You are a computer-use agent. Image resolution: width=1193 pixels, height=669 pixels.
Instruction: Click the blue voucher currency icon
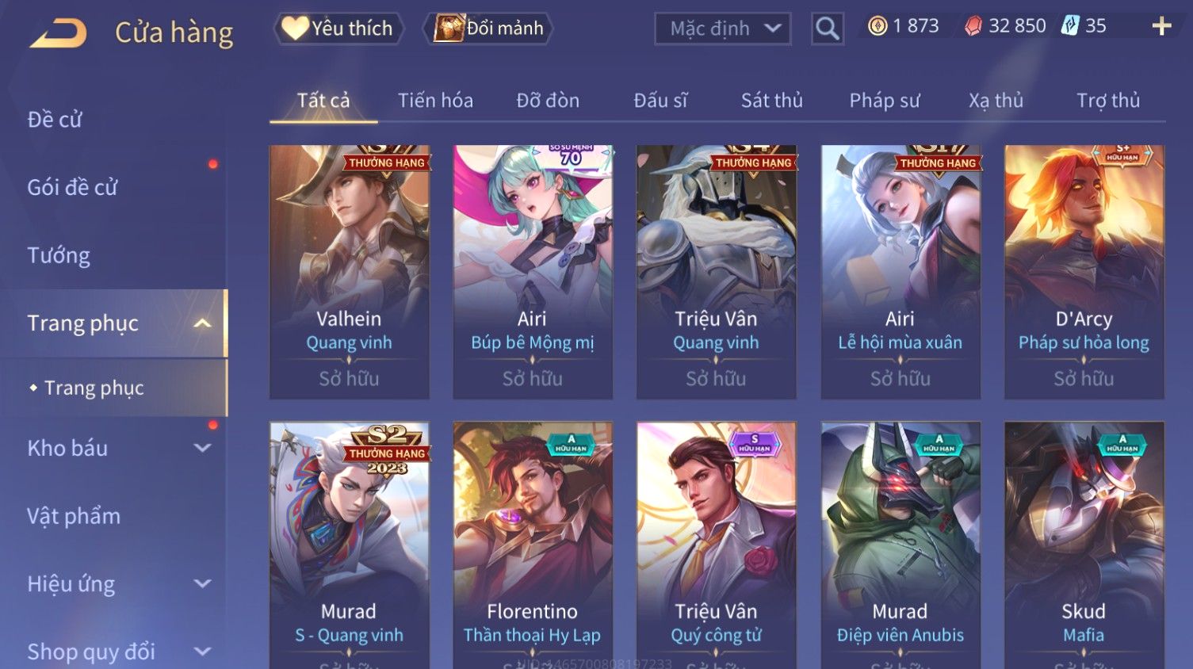[1070, 26]
